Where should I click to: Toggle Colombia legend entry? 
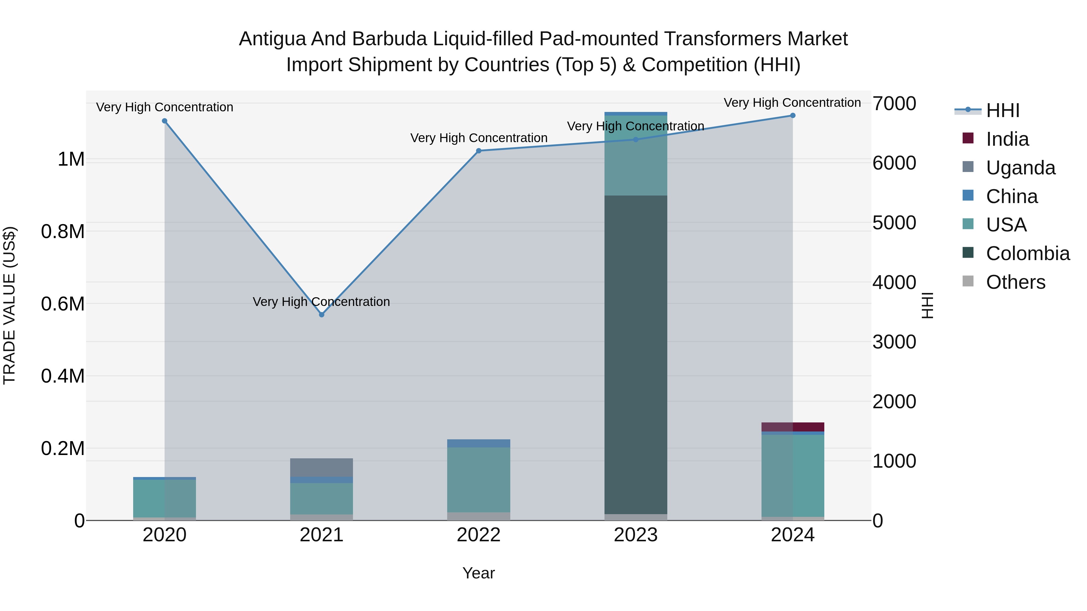click(1016, 253)
